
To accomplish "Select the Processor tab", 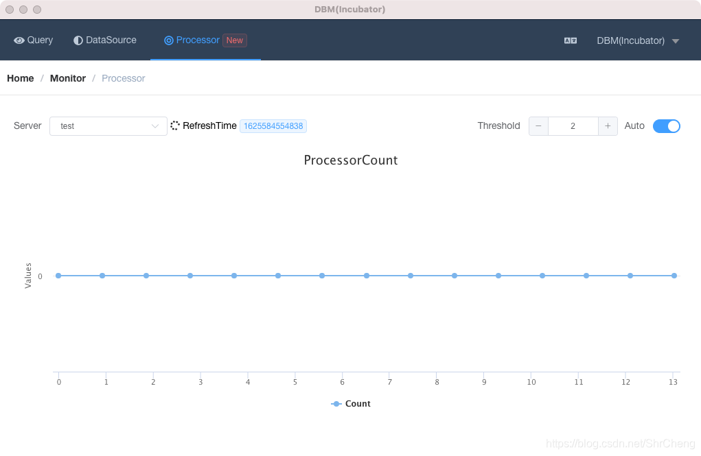I will point(206,40).
